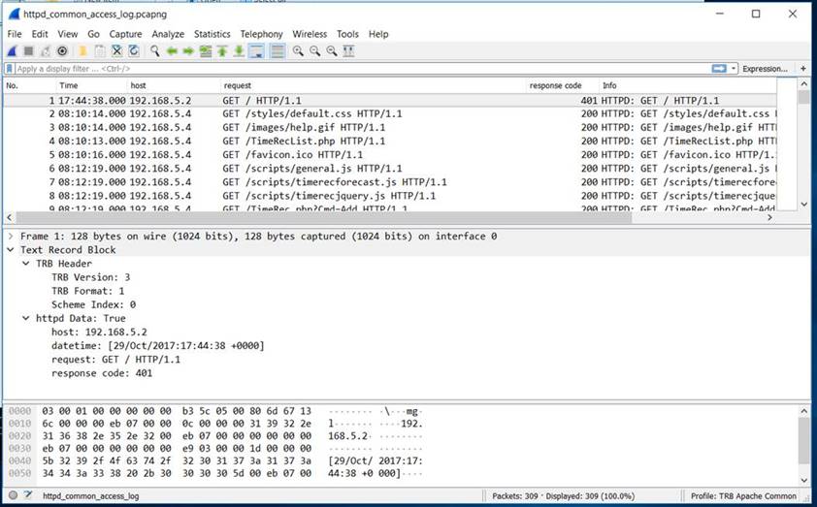Screen dimensions: 817x507
Task: Save this capture file icon
Action: tap(100, 51)
